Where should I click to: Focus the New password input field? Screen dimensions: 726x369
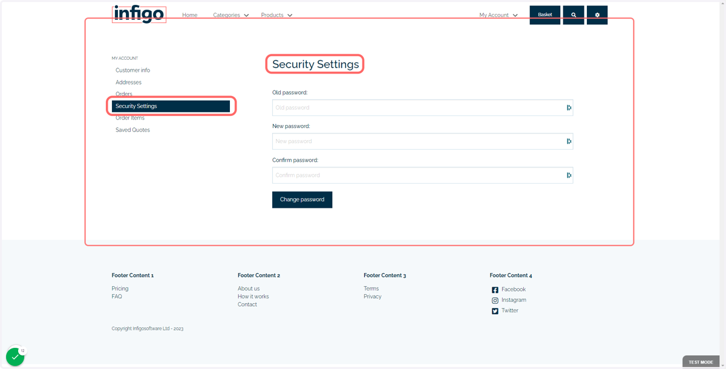click(x=422, y=141)
